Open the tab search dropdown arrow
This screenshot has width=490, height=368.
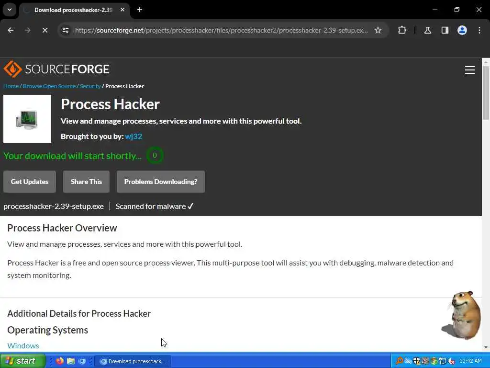pos(10,10)
